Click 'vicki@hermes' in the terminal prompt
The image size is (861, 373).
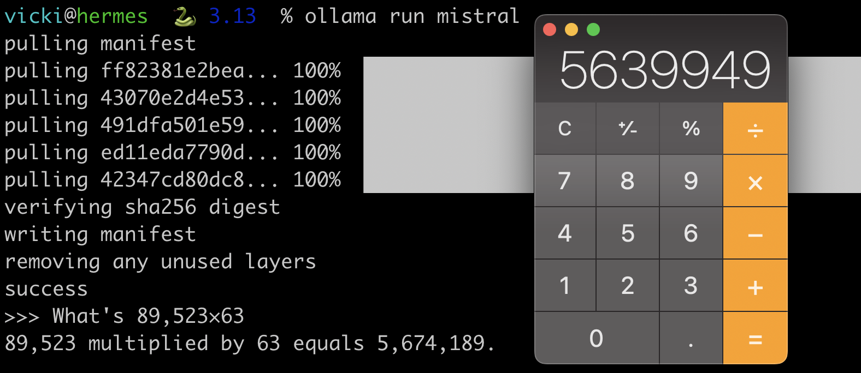(x=76, y=16)
